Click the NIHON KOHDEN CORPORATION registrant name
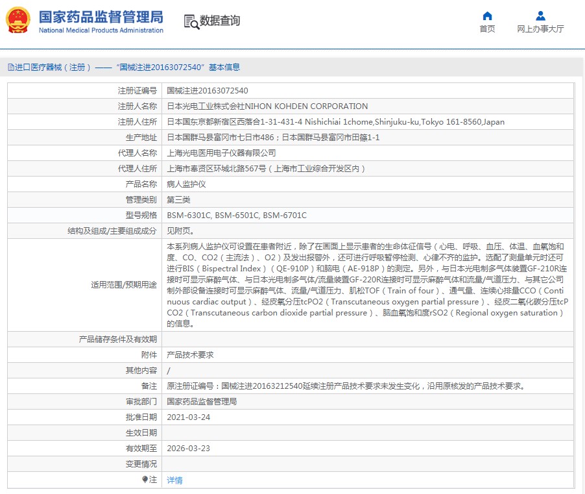This screenshot has width=585, height=494. point(267,106)
